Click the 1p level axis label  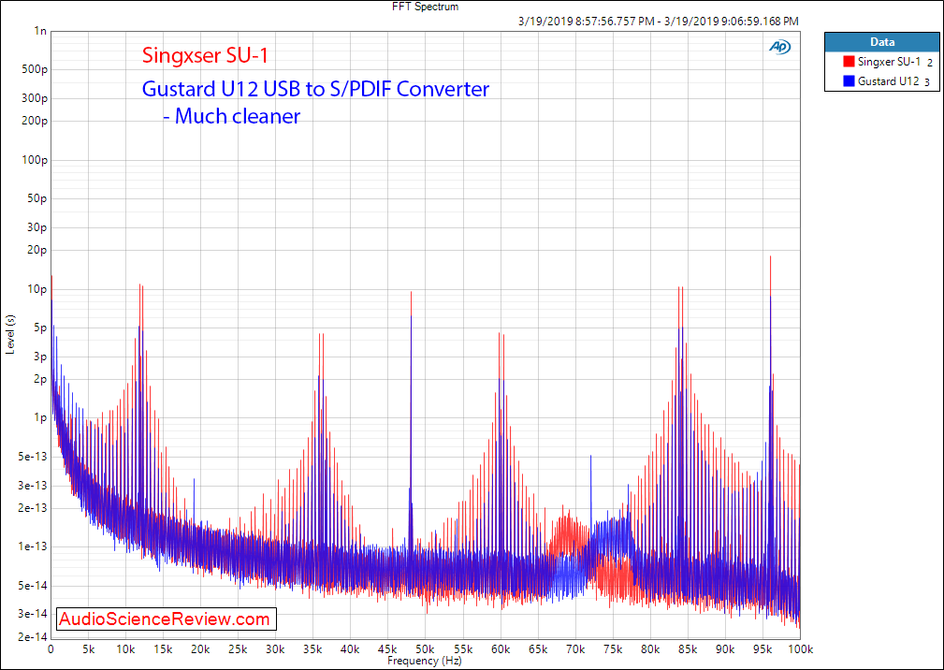(40, 417)
